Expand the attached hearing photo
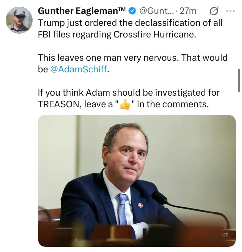This screenshot has width=242, height=252. coord(137,181)
